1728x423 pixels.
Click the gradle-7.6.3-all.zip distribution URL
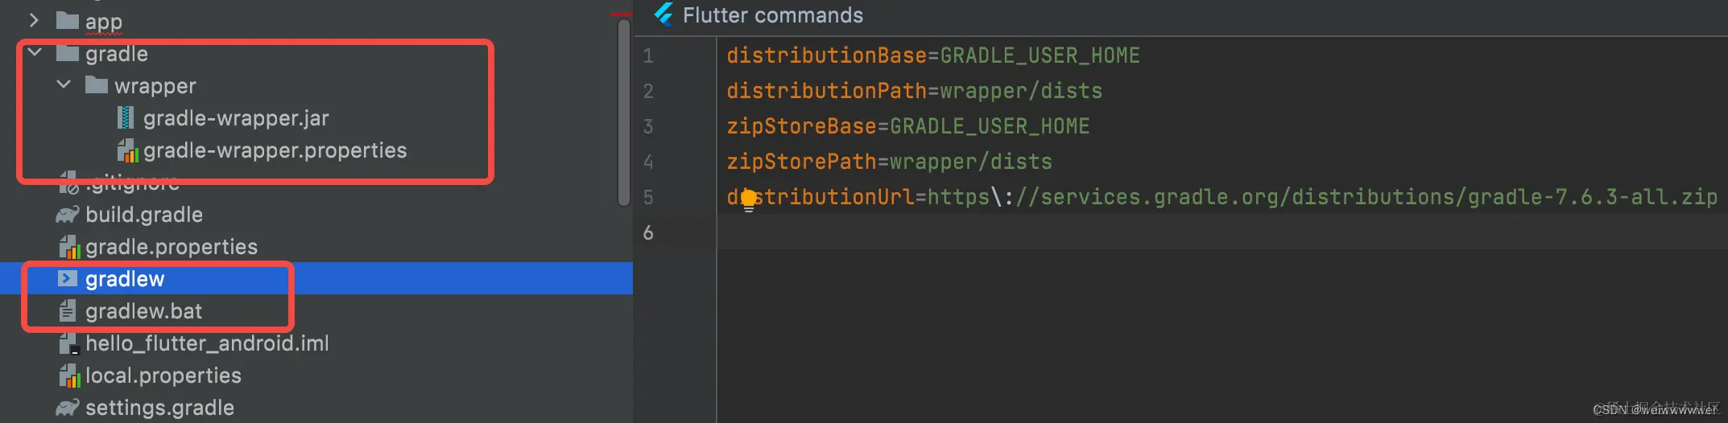pyautogui.click(x=1322, y=197)
